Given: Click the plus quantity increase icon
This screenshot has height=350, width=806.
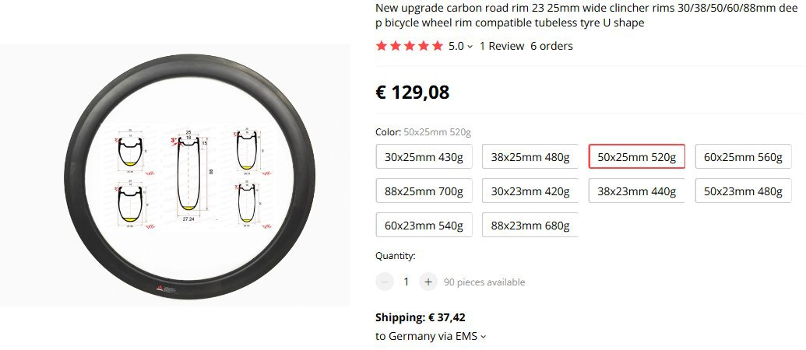Looking at the screenshot, I should (428, 282).
